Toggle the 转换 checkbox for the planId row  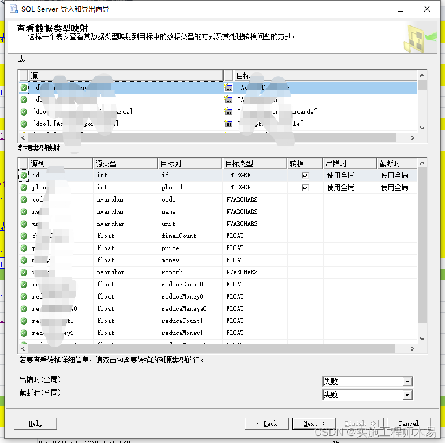point(305,188)
